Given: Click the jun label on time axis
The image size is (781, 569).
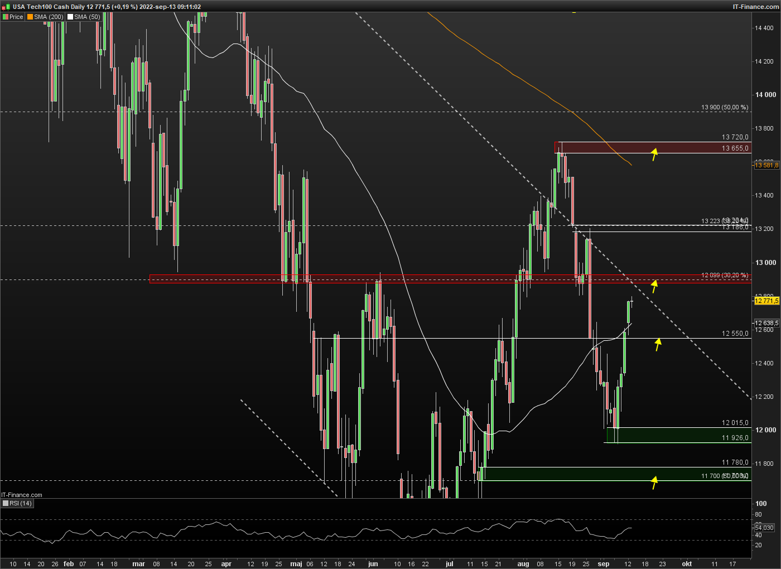Looking at the screenshot, I should point(373,564).
